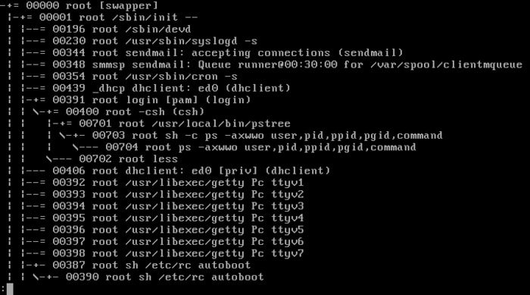The height and width of the screenshot is (295, 530).
Task: Click the less prompt cursor block
Action: 10,289
